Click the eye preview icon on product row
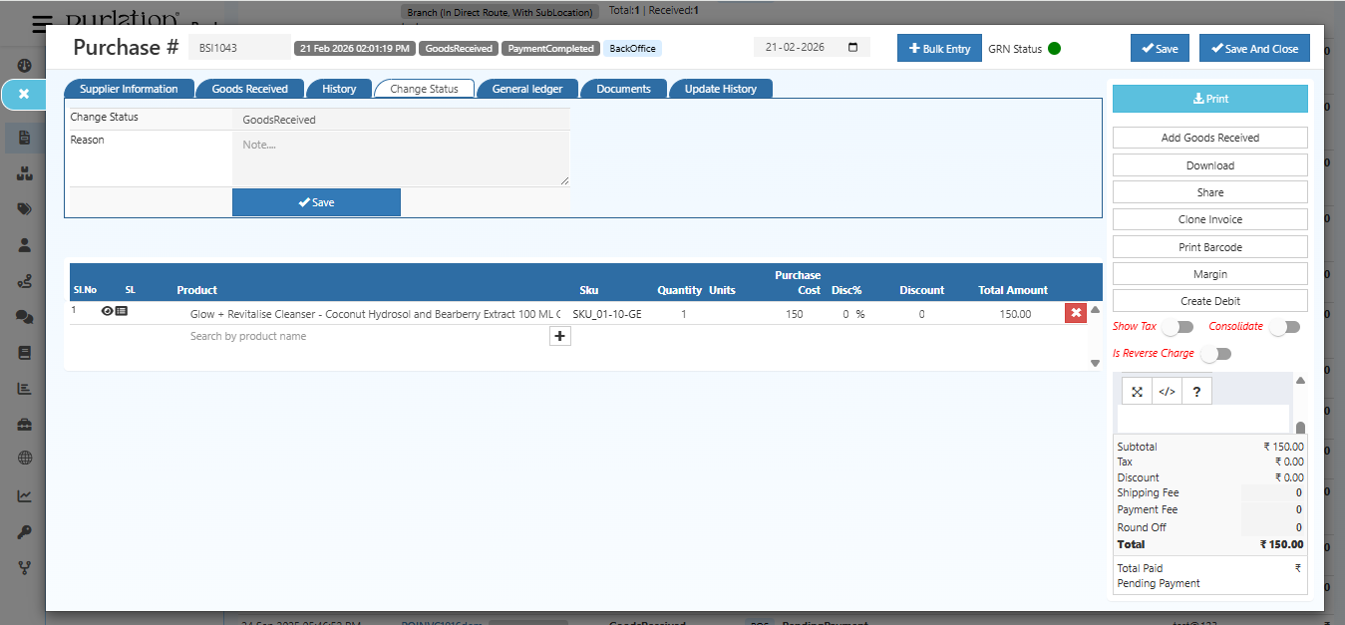1345x625 pixels. click(x=107, y=311)
